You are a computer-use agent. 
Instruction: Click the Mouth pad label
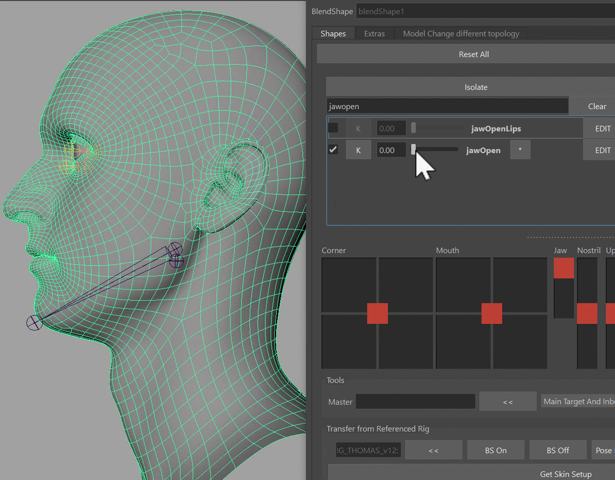pyautogui.click(x=448, y=250)
